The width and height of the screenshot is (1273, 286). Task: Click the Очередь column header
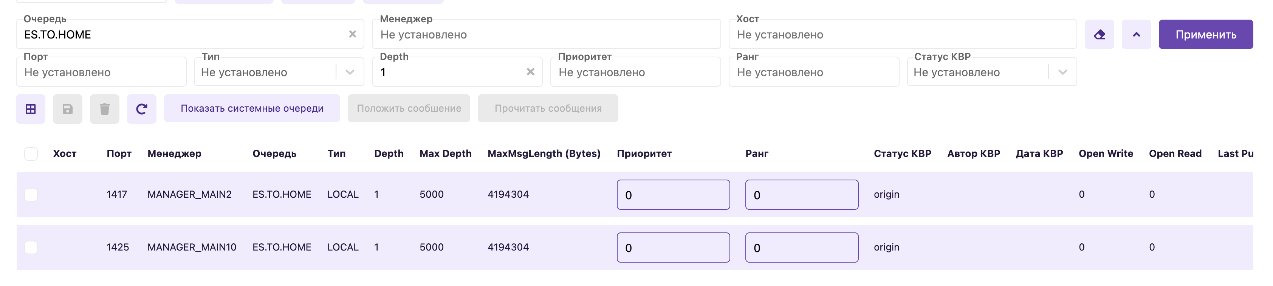pos(274,154)
